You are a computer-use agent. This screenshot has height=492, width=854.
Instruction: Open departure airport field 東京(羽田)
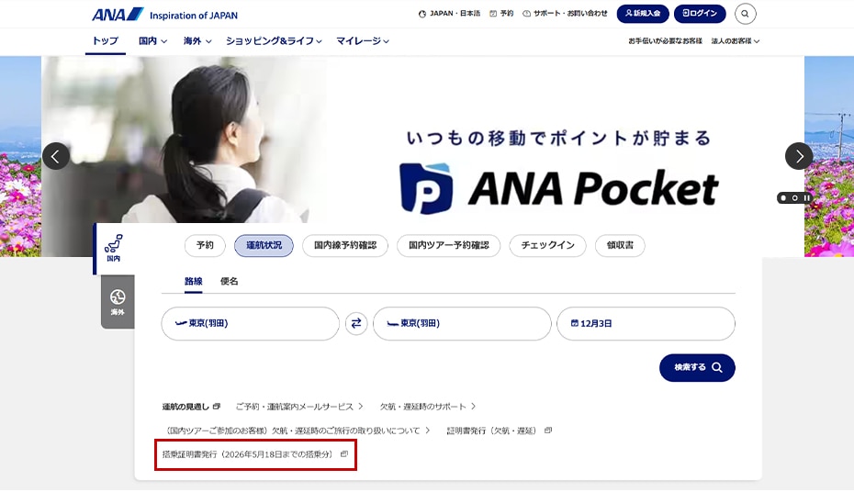pyautogui.click(x=251, y=324)
